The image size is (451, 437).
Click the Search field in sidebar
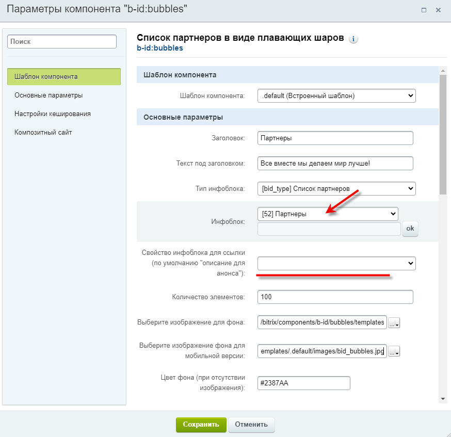(62, 41)
